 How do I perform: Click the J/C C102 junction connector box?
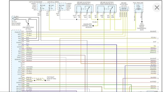click(x=124, y=9)
